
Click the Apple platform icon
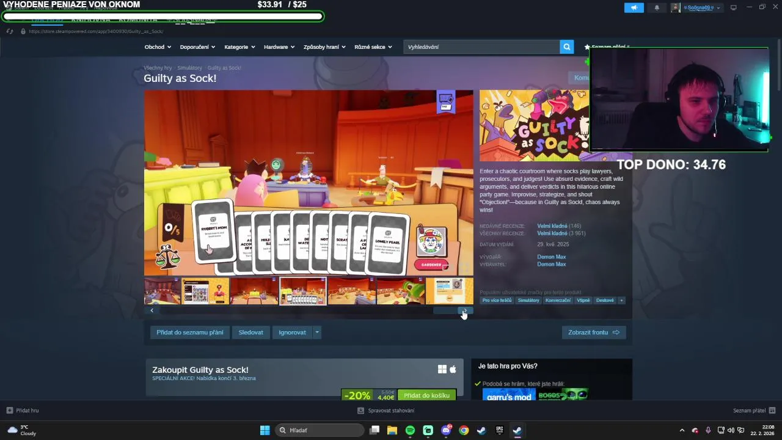pyautogui.click(x=453, y=369)
